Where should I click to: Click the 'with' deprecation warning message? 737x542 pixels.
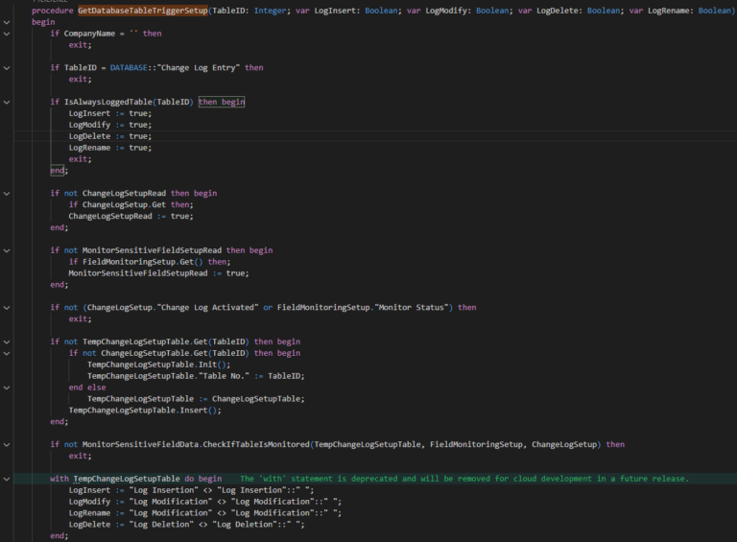pos(464,479)
